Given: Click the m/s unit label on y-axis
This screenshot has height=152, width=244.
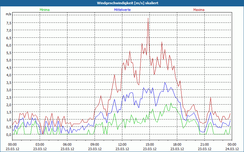Looking at the screenshot, I should coord(9,14).
